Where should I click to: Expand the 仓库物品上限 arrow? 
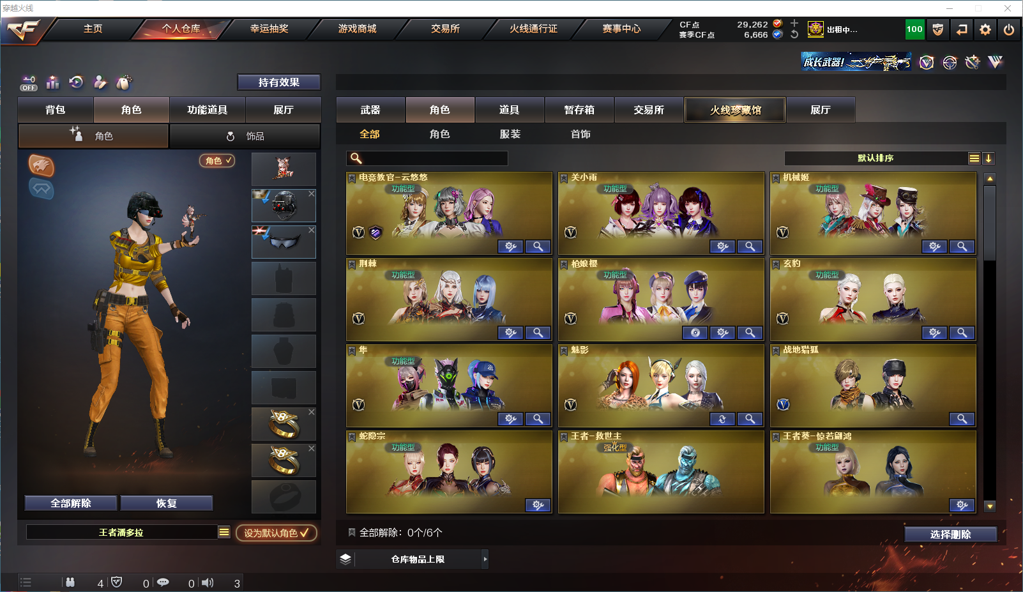pos(485,559)
